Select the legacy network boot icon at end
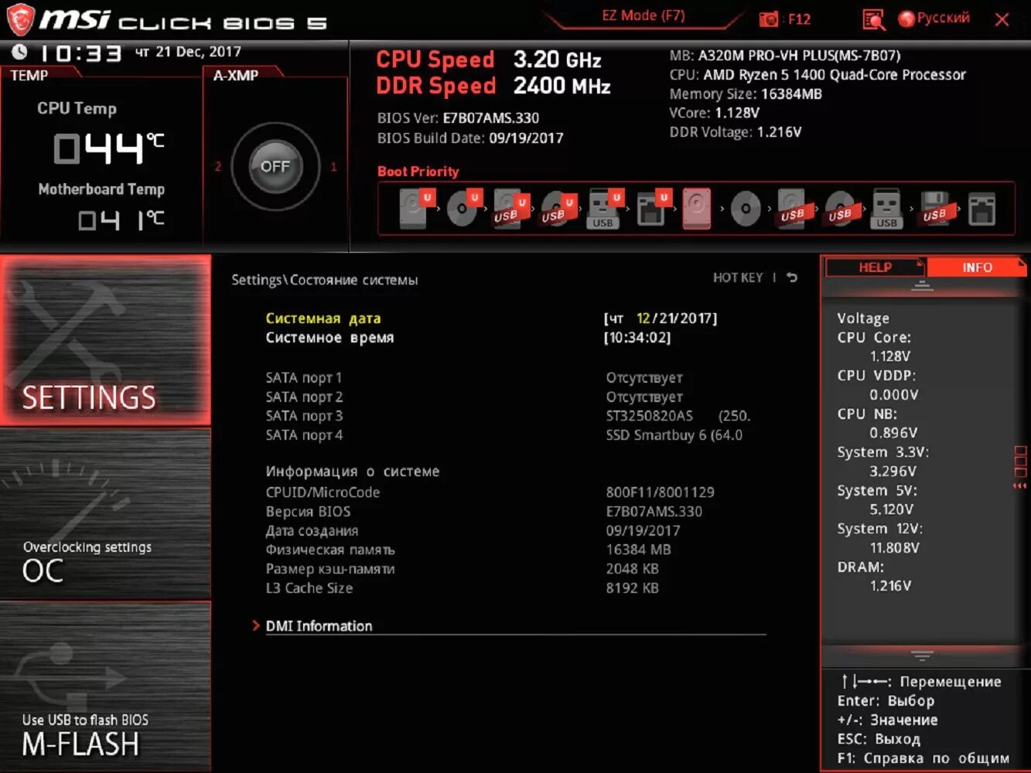The image size is (1031, 773). 981,209
